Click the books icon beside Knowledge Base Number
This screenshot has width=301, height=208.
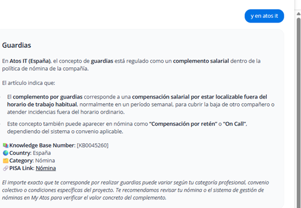pyautogui.click(x=5, y=145)
